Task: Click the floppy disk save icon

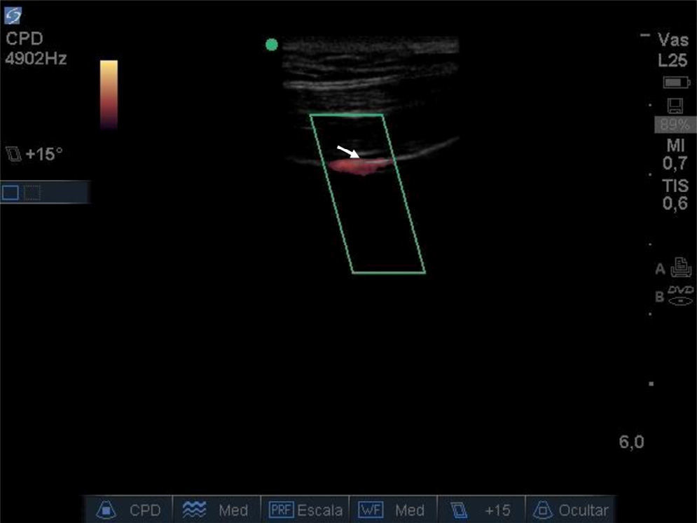Action: [676, 106]
